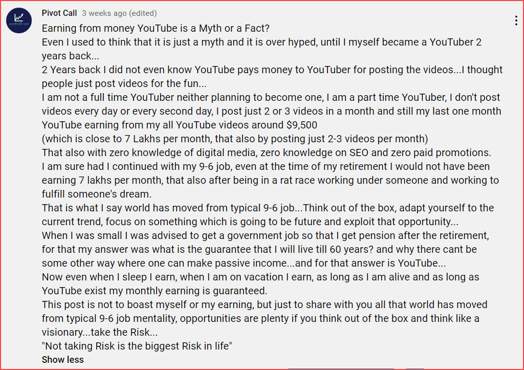
Task: Collapse the post with Show less
Action: (62, 360)
